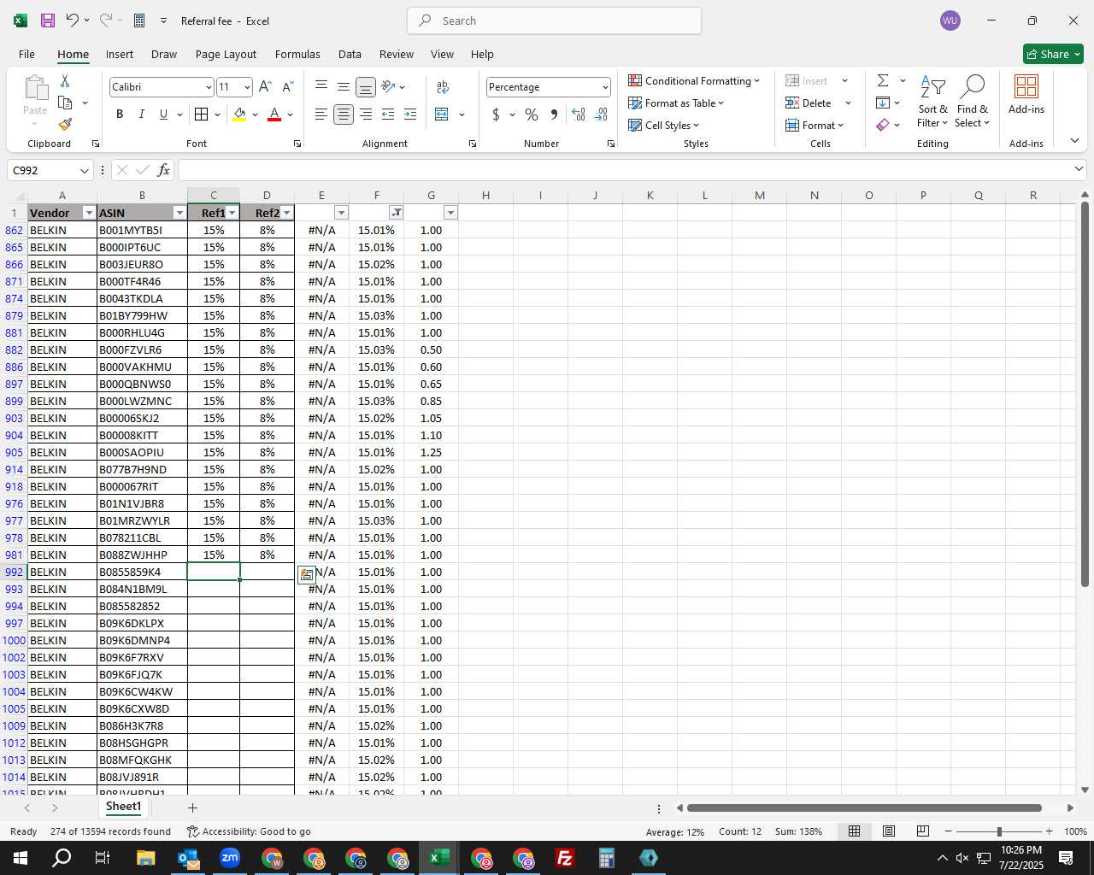Open the File menu

[27, 54]
